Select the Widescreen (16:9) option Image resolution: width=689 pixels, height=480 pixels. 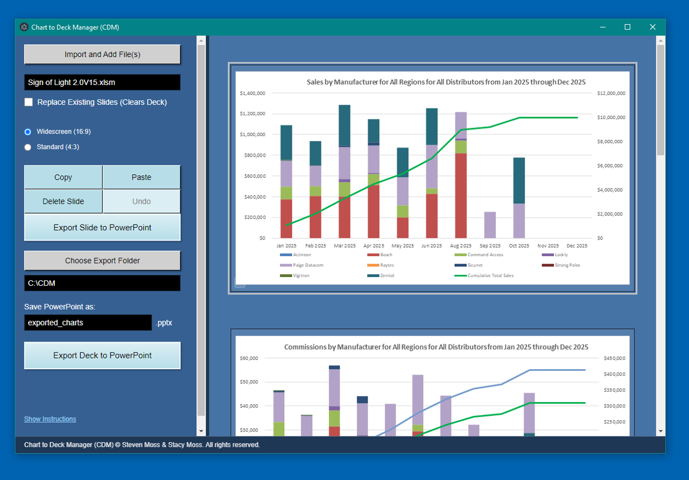coord(27,131)
